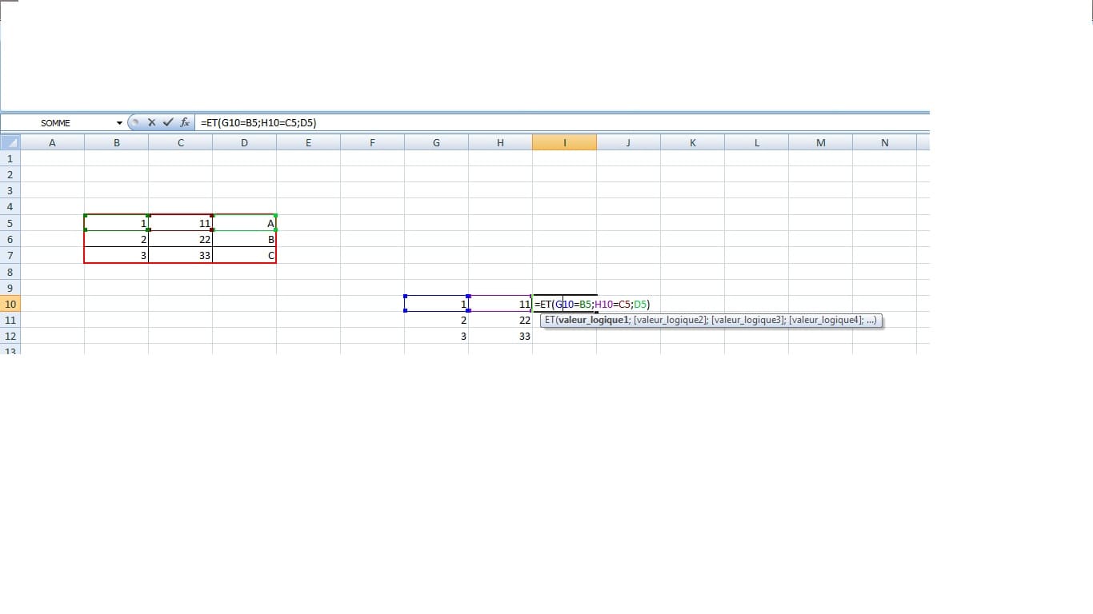This screenshot has width=1093, height=614.
Task: Open the Insert Function fx dialog
Action: 185,122
